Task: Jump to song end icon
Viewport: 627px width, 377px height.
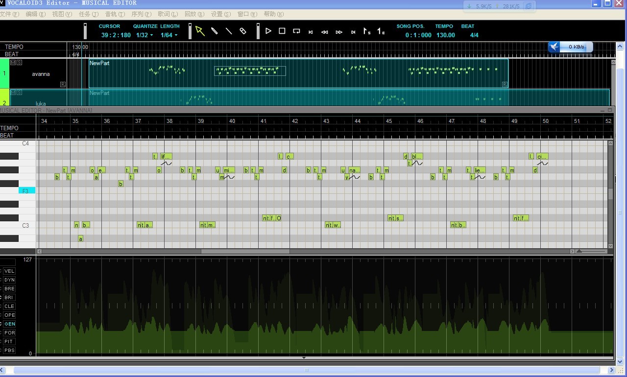Action: (x=353, y=32)
